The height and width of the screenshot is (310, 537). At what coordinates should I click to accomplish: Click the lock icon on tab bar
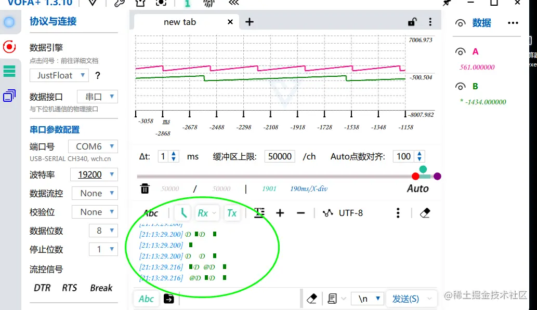pos(412,22)
